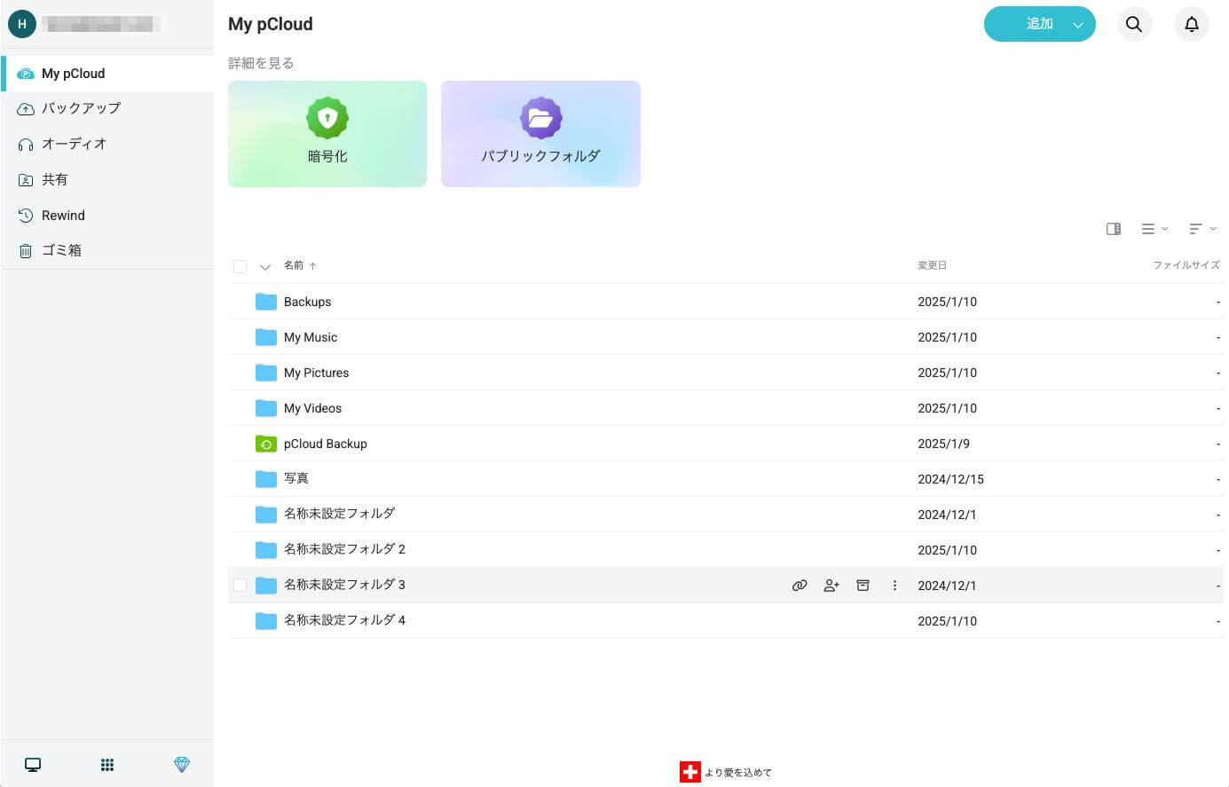Screen dimensions: 1229x787
Task: Click the My Pictures folder icon
Action: click(266, 373)
